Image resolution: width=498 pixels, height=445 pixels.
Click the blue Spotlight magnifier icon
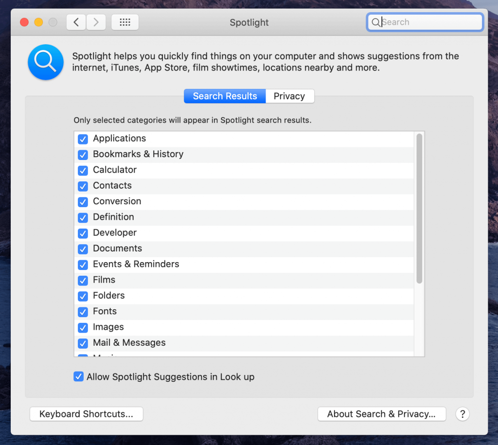click(46, 62)
